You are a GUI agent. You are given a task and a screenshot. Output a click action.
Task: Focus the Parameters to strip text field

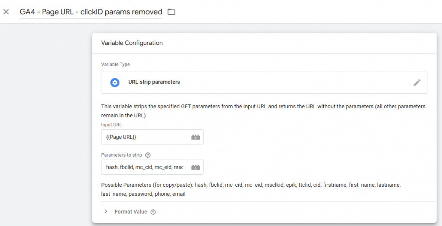pyautogui.click(x=144, y=167)
